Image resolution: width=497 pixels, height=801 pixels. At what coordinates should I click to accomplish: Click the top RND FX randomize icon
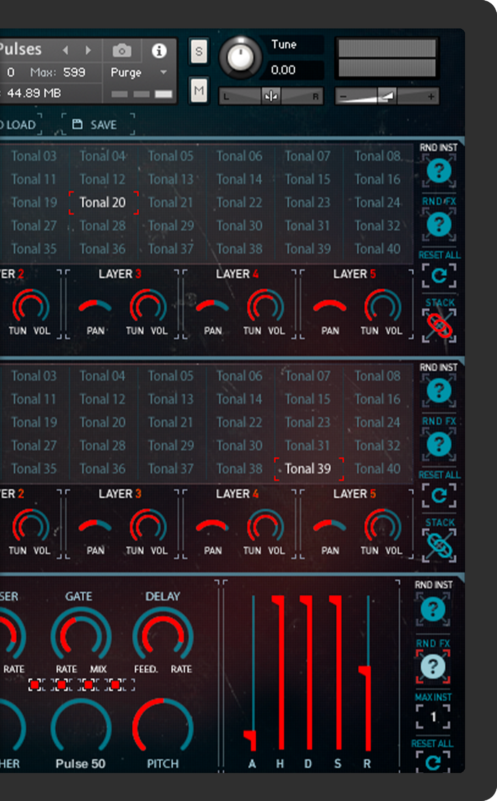point(439,224)
